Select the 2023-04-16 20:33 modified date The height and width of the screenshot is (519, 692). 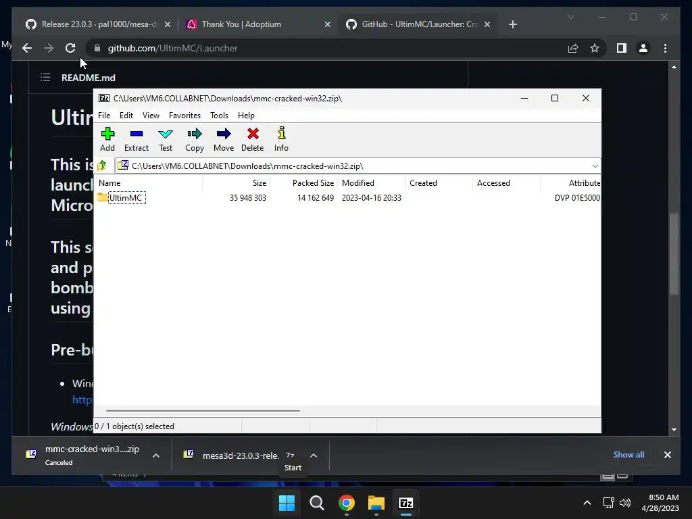(x=372, y=198)
